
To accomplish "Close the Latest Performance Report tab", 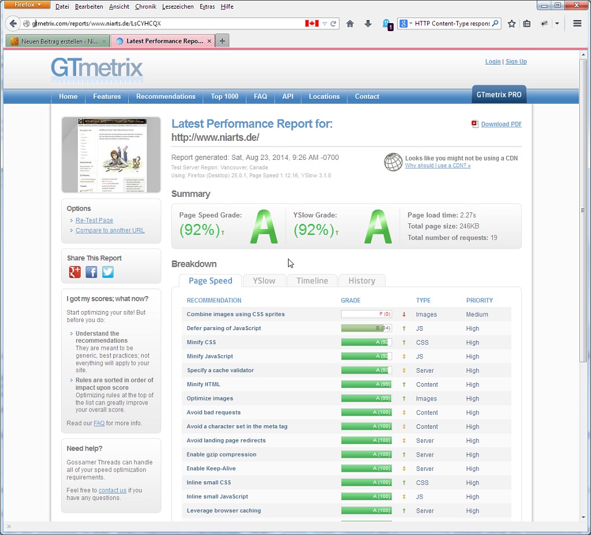I will point(209,41).
